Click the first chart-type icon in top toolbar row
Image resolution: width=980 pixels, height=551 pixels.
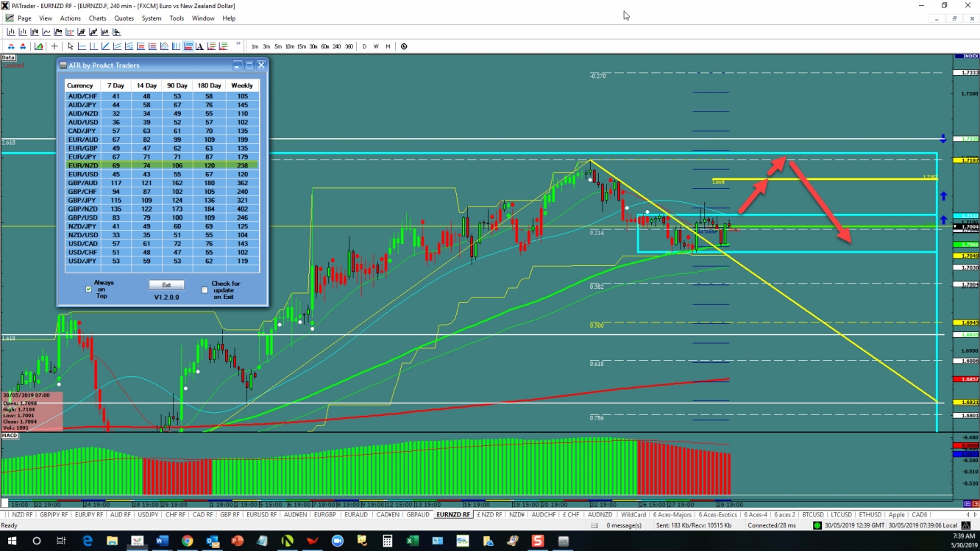pyautogui.click(x=11, y=32)
